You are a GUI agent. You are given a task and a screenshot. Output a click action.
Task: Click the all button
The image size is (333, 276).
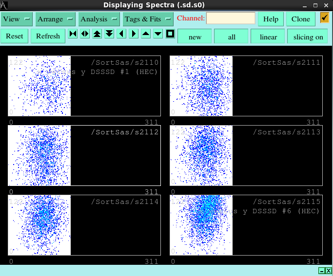[232, 37]
